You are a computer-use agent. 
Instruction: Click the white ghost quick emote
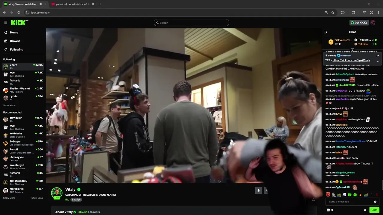pos(344,194)
